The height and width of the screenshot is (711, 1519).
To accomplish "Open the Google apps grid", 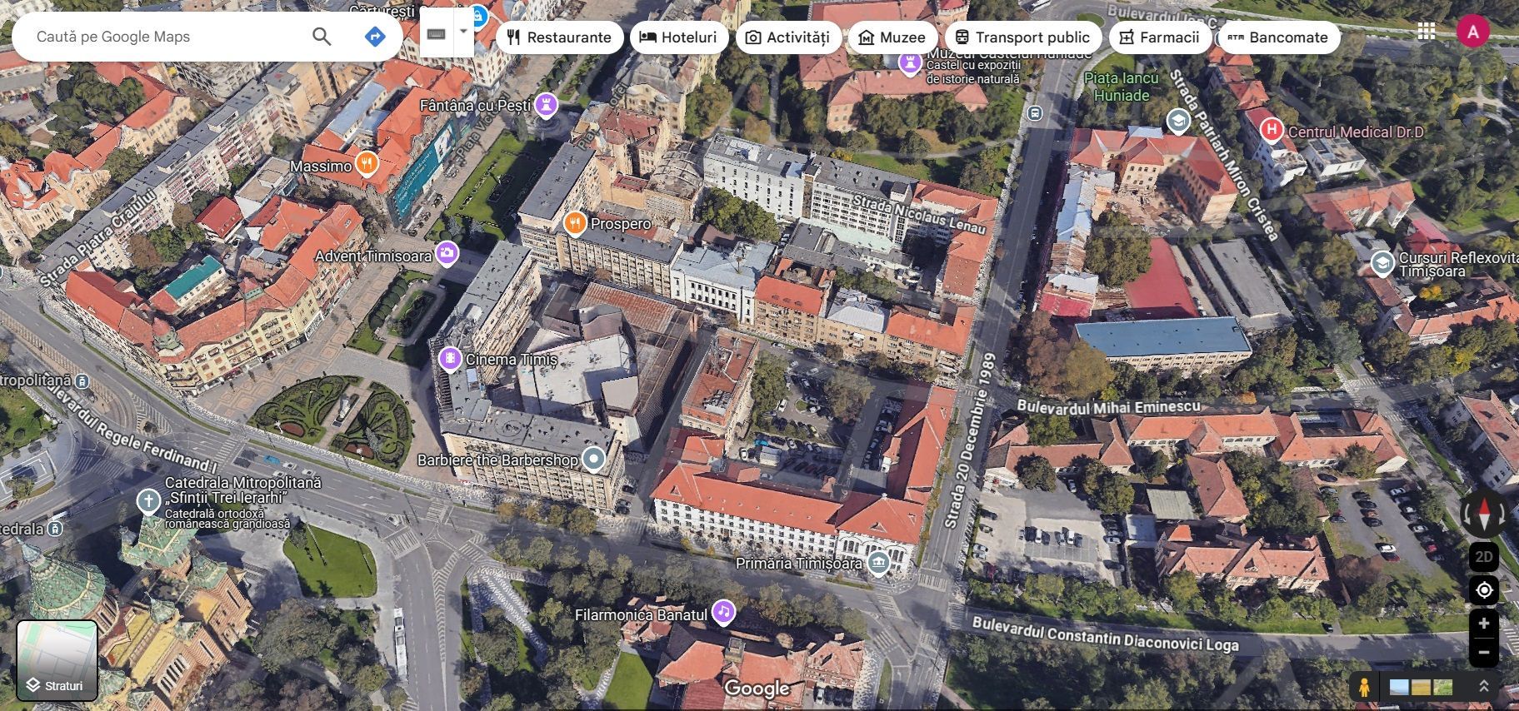I will coord(1427,32).
